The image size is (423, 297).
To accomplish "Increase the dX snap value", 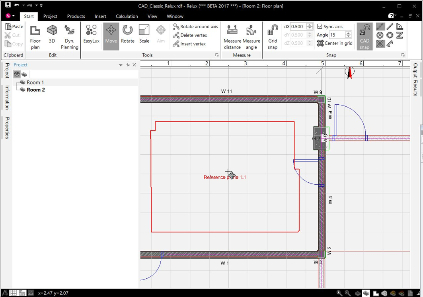I will point(310,25).
